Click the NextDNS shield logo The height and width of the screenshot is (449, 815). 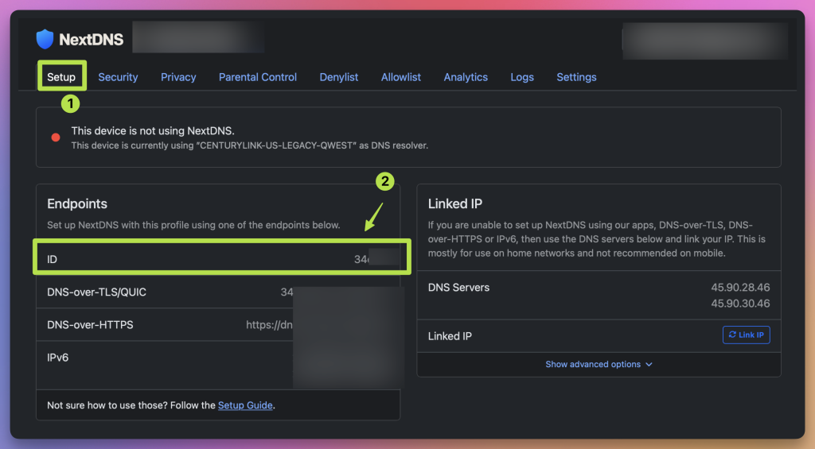(45, 39)
